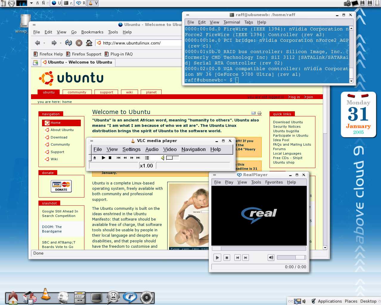Open VLC Navigation menu
Screen dimensions: 381x305
coord(193,149)
